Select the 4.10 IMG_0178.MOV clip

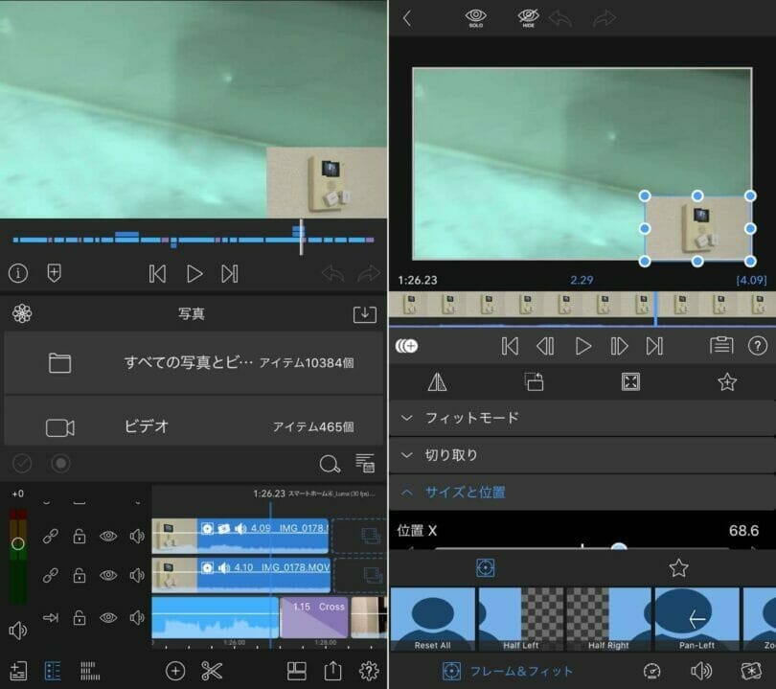[241, 575]
